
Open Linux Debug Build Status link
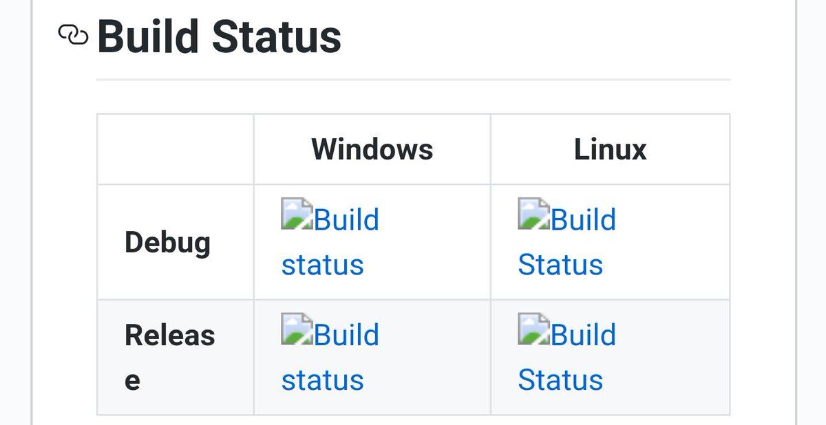point(567,242)
